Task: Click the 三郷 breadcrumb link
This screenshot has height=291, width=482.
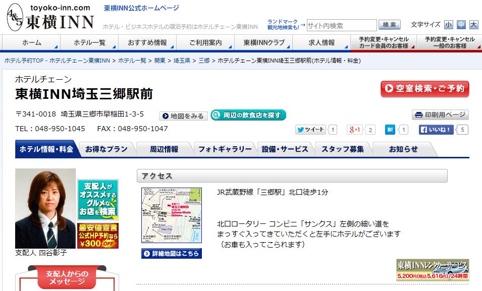Action: click(x=204, y=61)
